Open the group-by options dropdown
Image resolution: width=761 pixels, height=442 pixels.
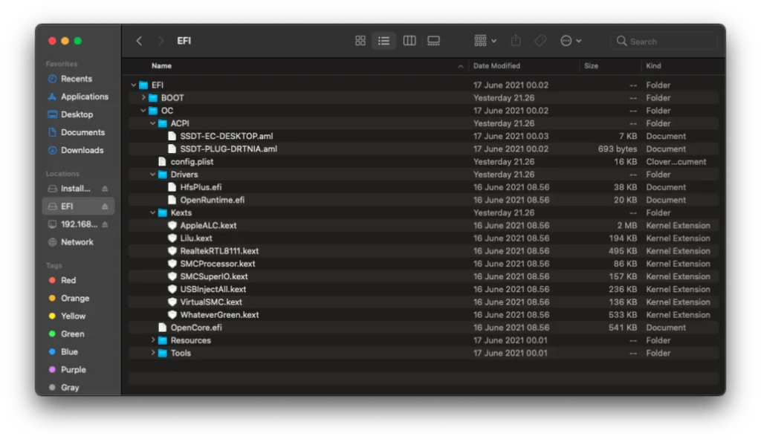click(485, 41)
